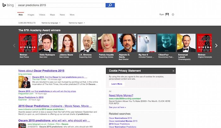Image resolution: width=221 pixels, height=128 pixels.
Task: Click The 87th Academy Award winners heading
Action: [39, 30]
